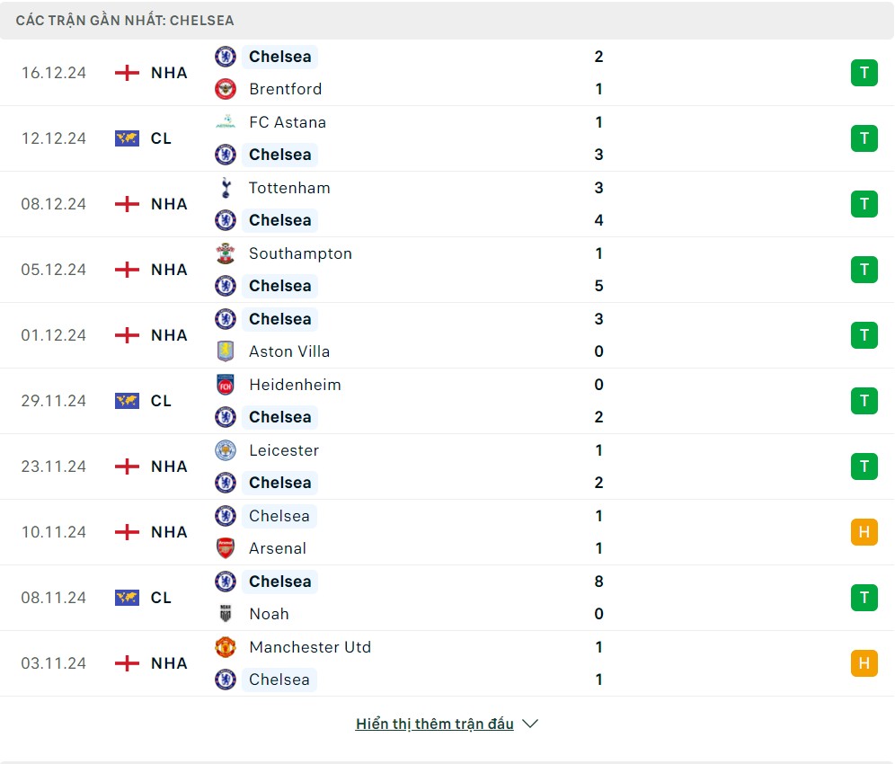Click the Brentford team crest icon

[x=225, y=89]
